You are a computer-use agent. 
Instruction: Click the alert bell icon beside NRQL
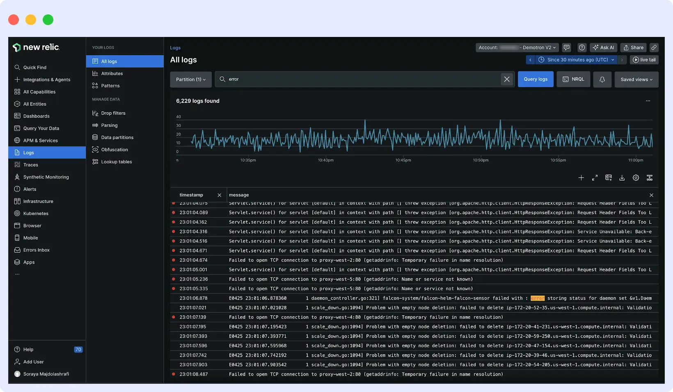(x=602, y=79)
